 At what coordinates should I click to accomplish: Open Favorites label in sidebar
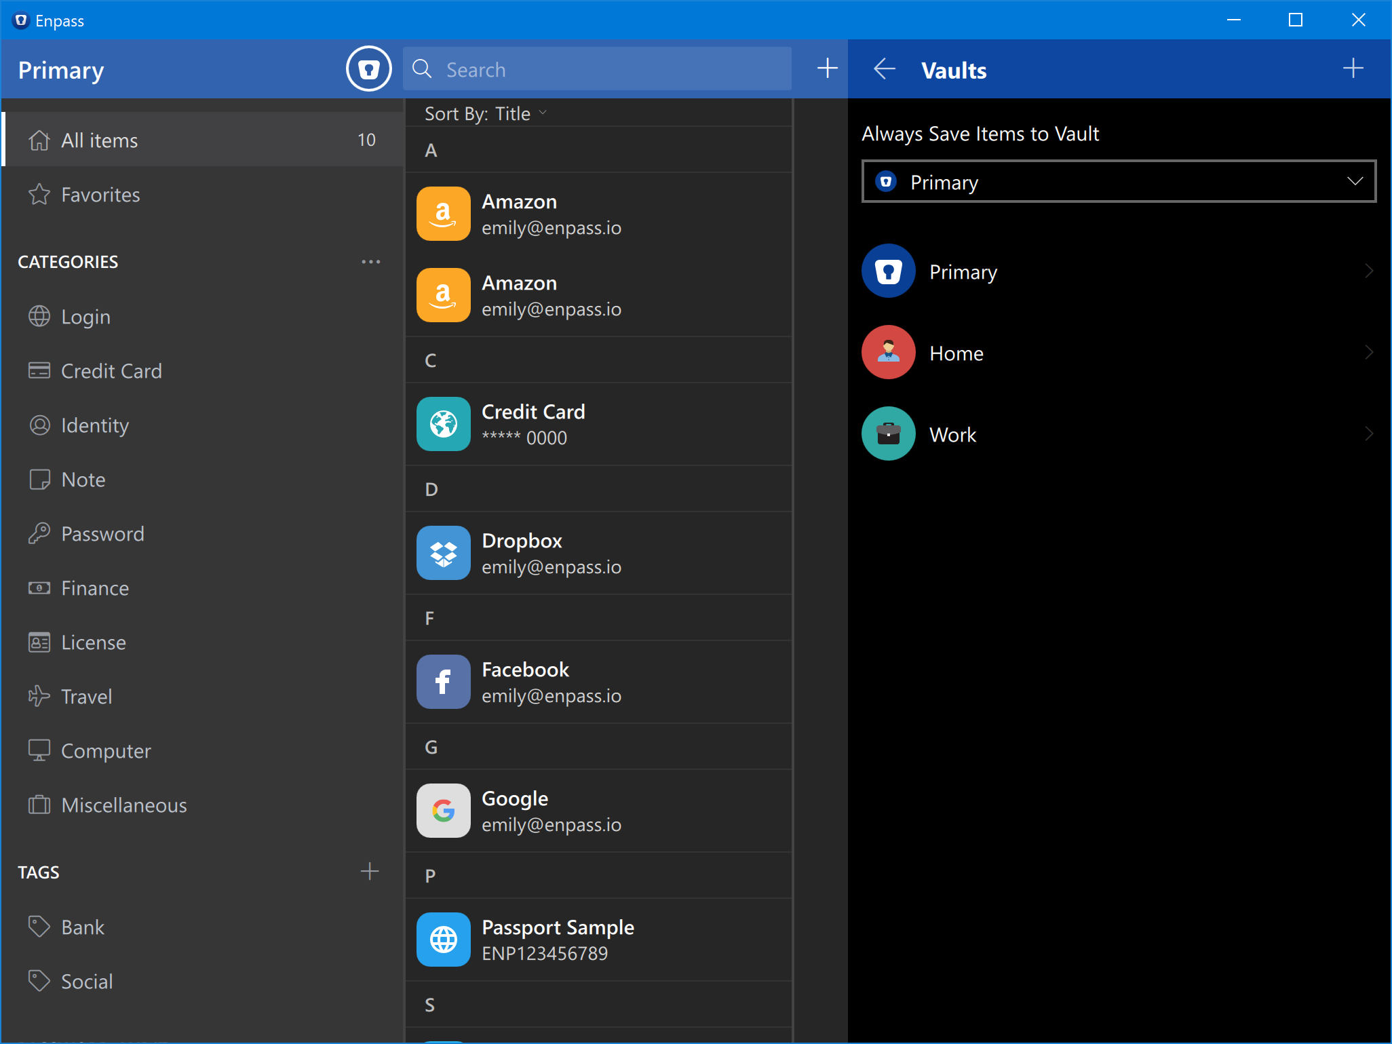coord(100,195)
